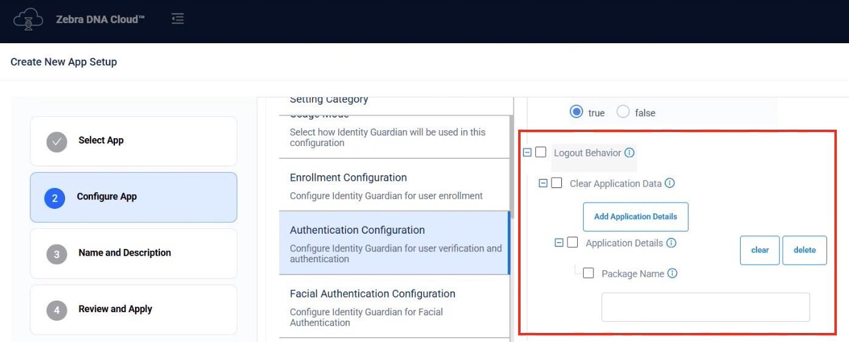Click the Application Details info icon
Image resolution: width=849 pixels, height=342 pixels.
[x=671, y=243]
